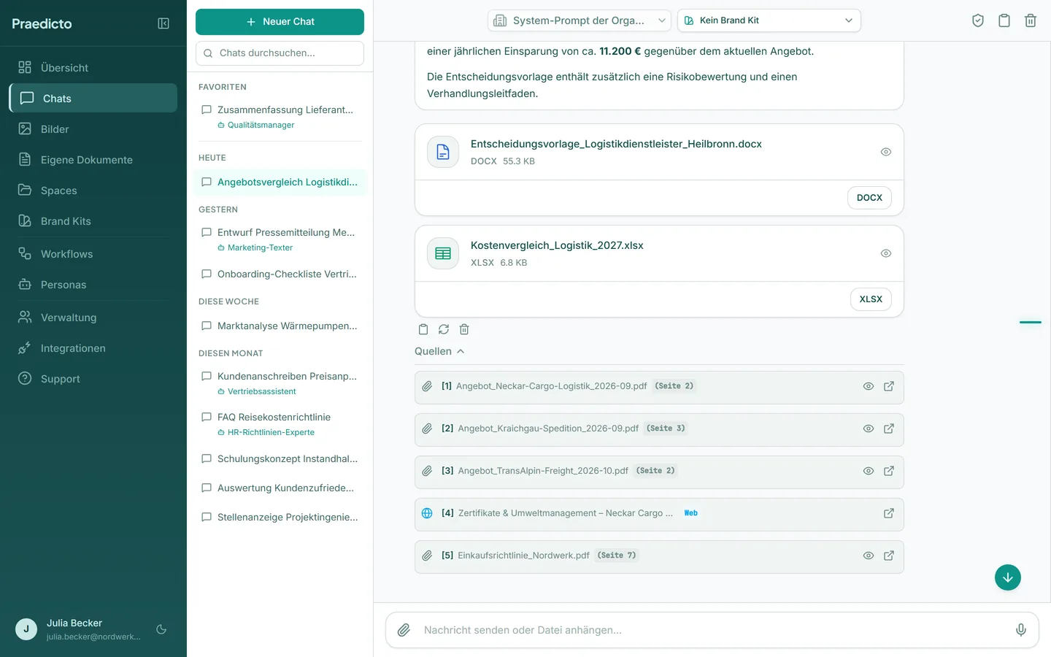The image size is (1051, 657).
Task: Click the Chats durchsuchen search field
Action: [x=280, y=53]
